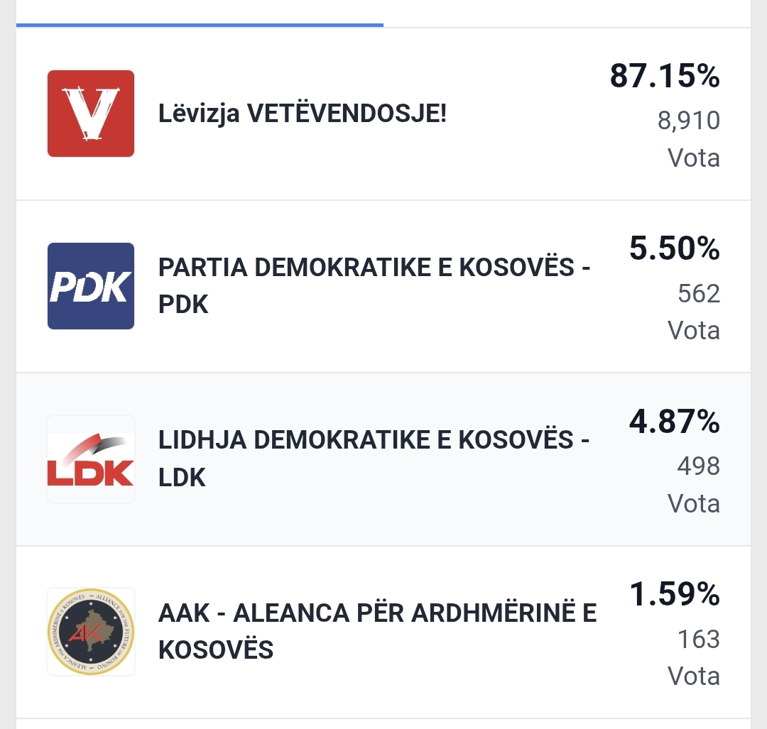Click the blue progress bar at top
The width and height of the screenshot is (767, 729).
(200, 25)
